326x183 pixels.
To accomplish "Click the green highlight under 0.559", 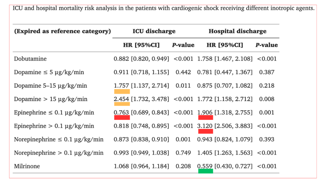I will (205, 171).
